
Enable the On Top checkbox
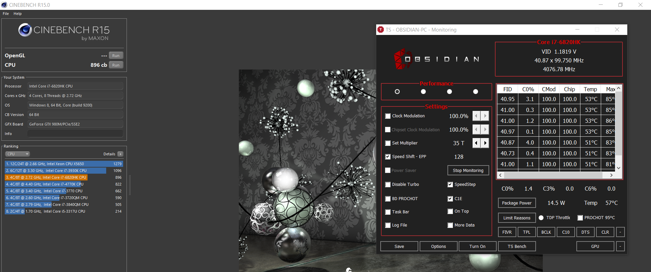click(x=450, y=211)
